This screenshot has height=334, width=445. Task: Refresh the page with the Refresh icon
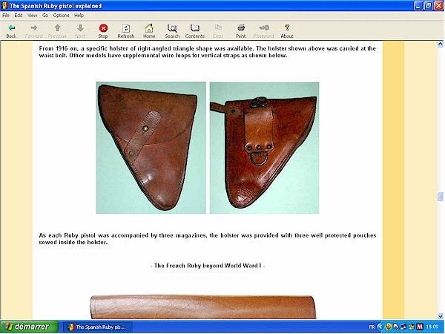126,30
